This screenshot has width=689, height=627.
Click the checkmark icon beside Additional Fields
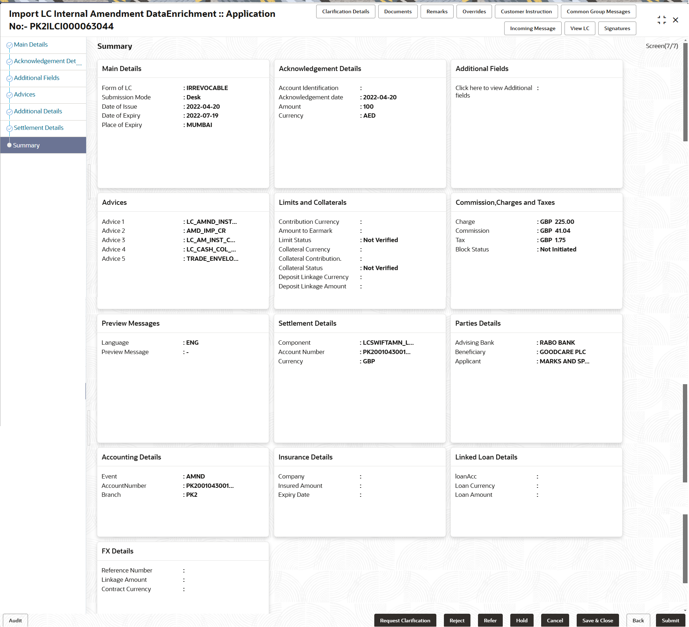10,77
